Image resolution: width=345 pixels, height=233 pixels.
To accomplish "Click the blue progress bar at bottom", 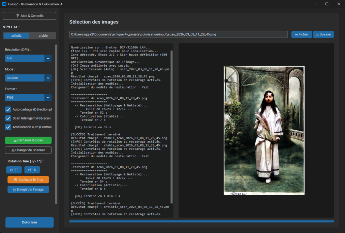I will (x=201, y=221).
